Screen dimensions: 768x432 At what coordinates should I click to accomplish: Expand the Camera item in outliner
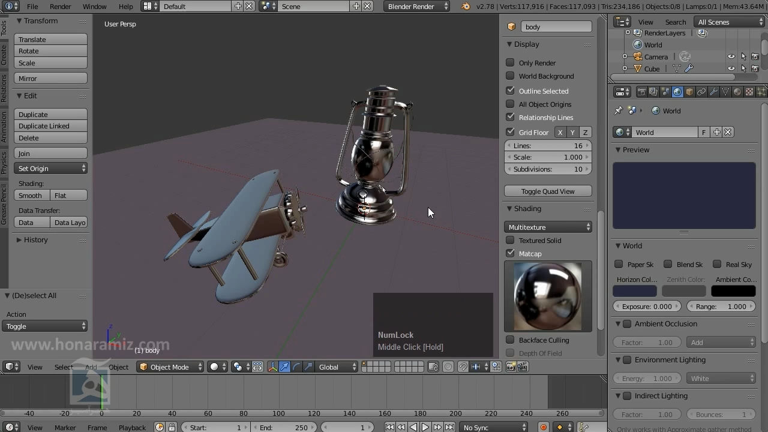(x=625, y=56)
